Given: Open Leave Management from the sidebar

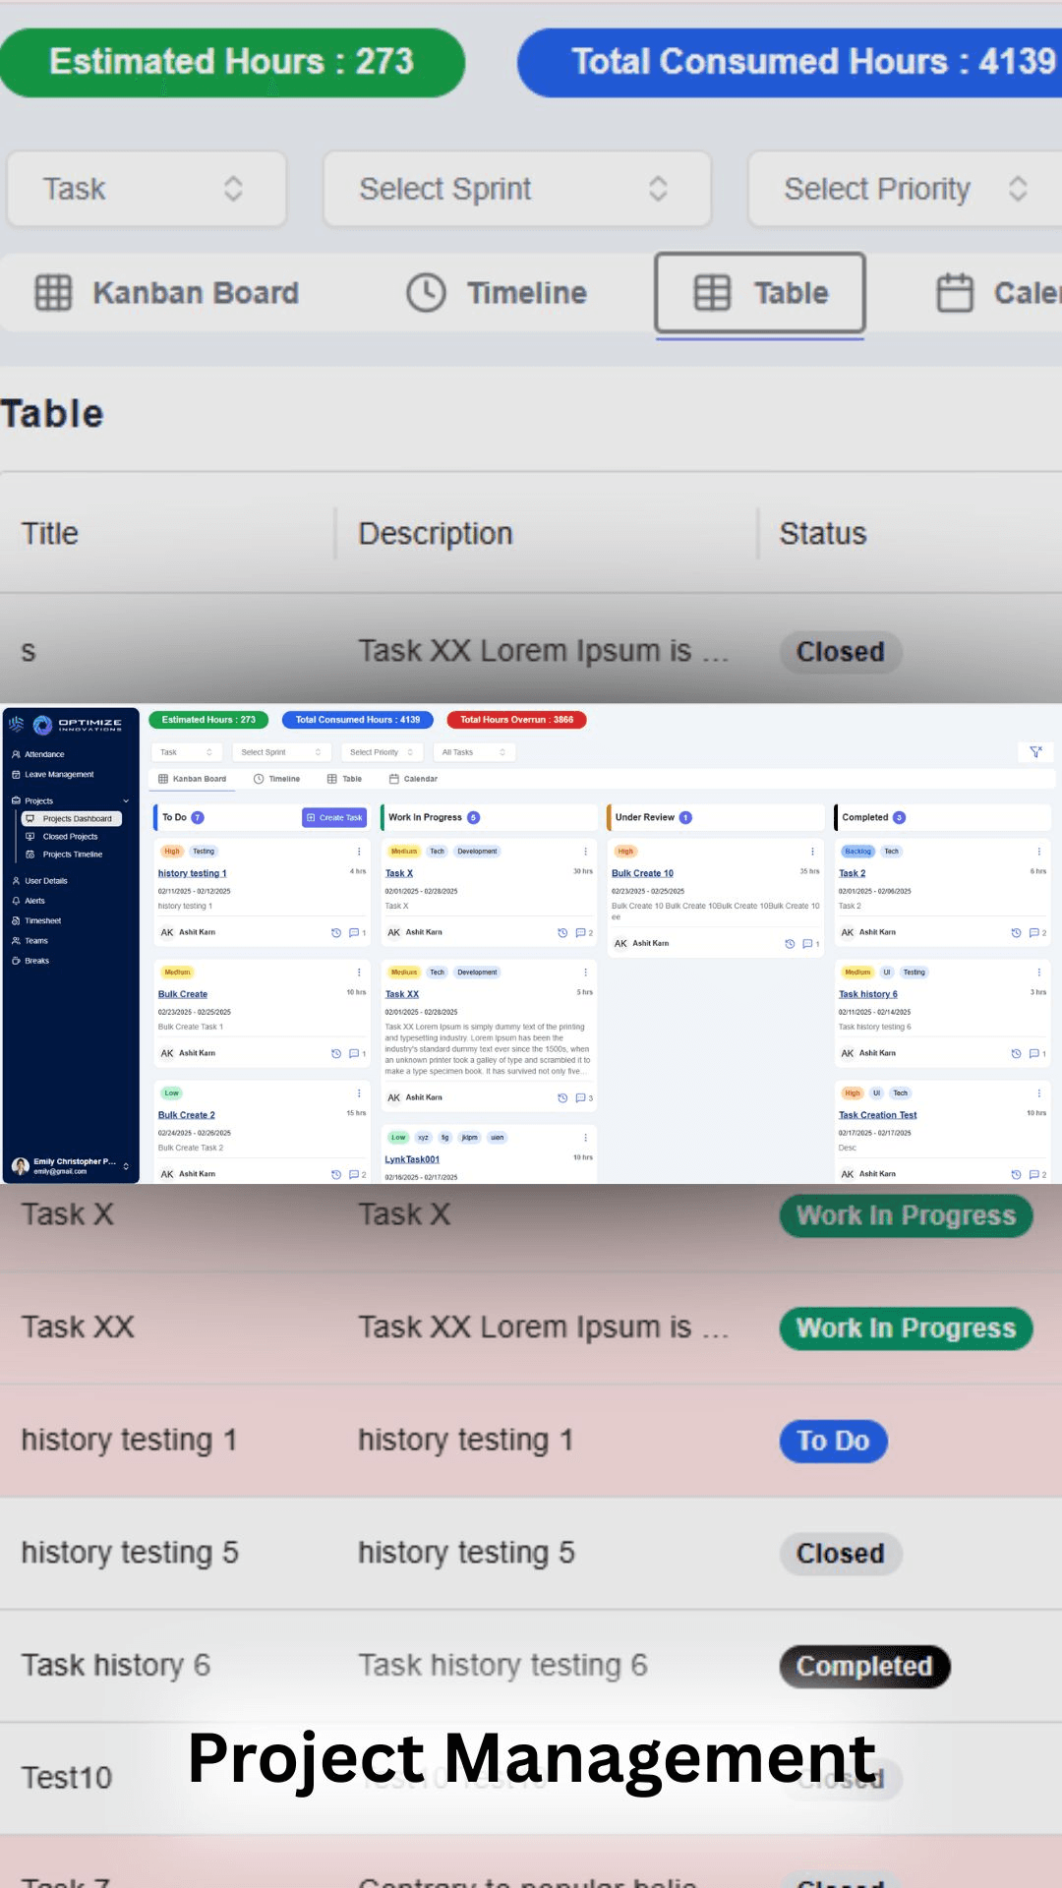Looking at the screenshot, I should pos(59,775).
